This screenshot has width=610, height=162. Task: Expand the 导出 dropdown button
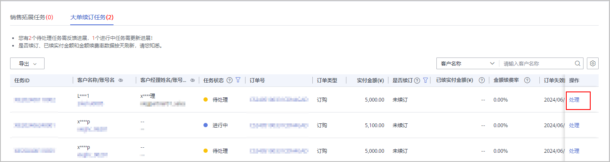[27, 63]
